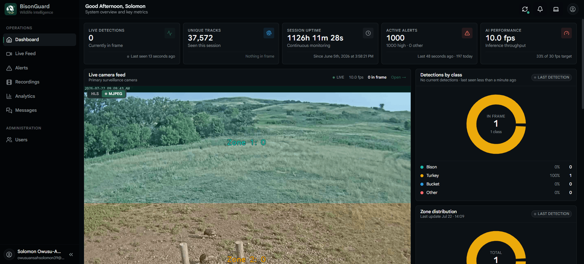Click the BisonGuard logo icon
Screen dimensions: 584x264
11,9
